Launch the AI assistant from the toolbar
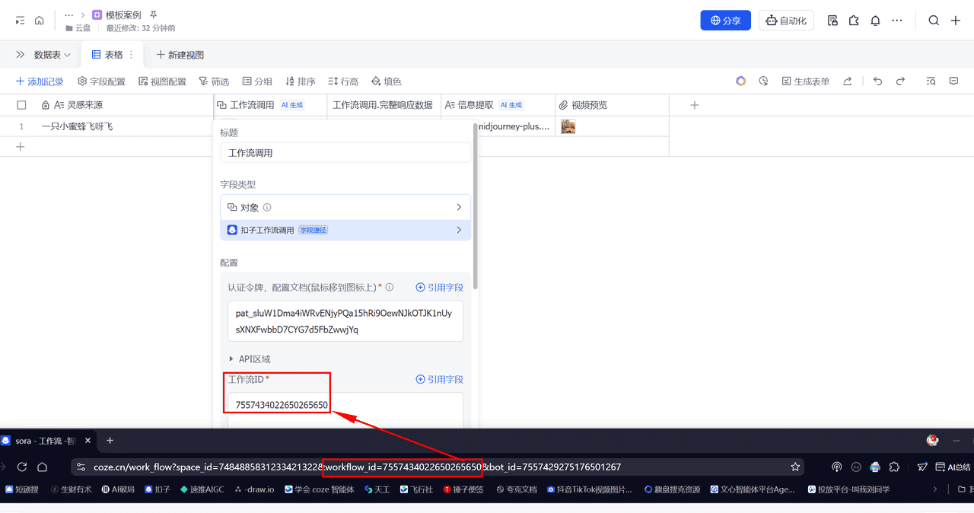 point(740,80)
